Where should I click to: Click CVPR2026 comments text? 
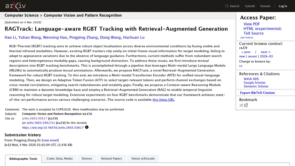pos(73,109)
